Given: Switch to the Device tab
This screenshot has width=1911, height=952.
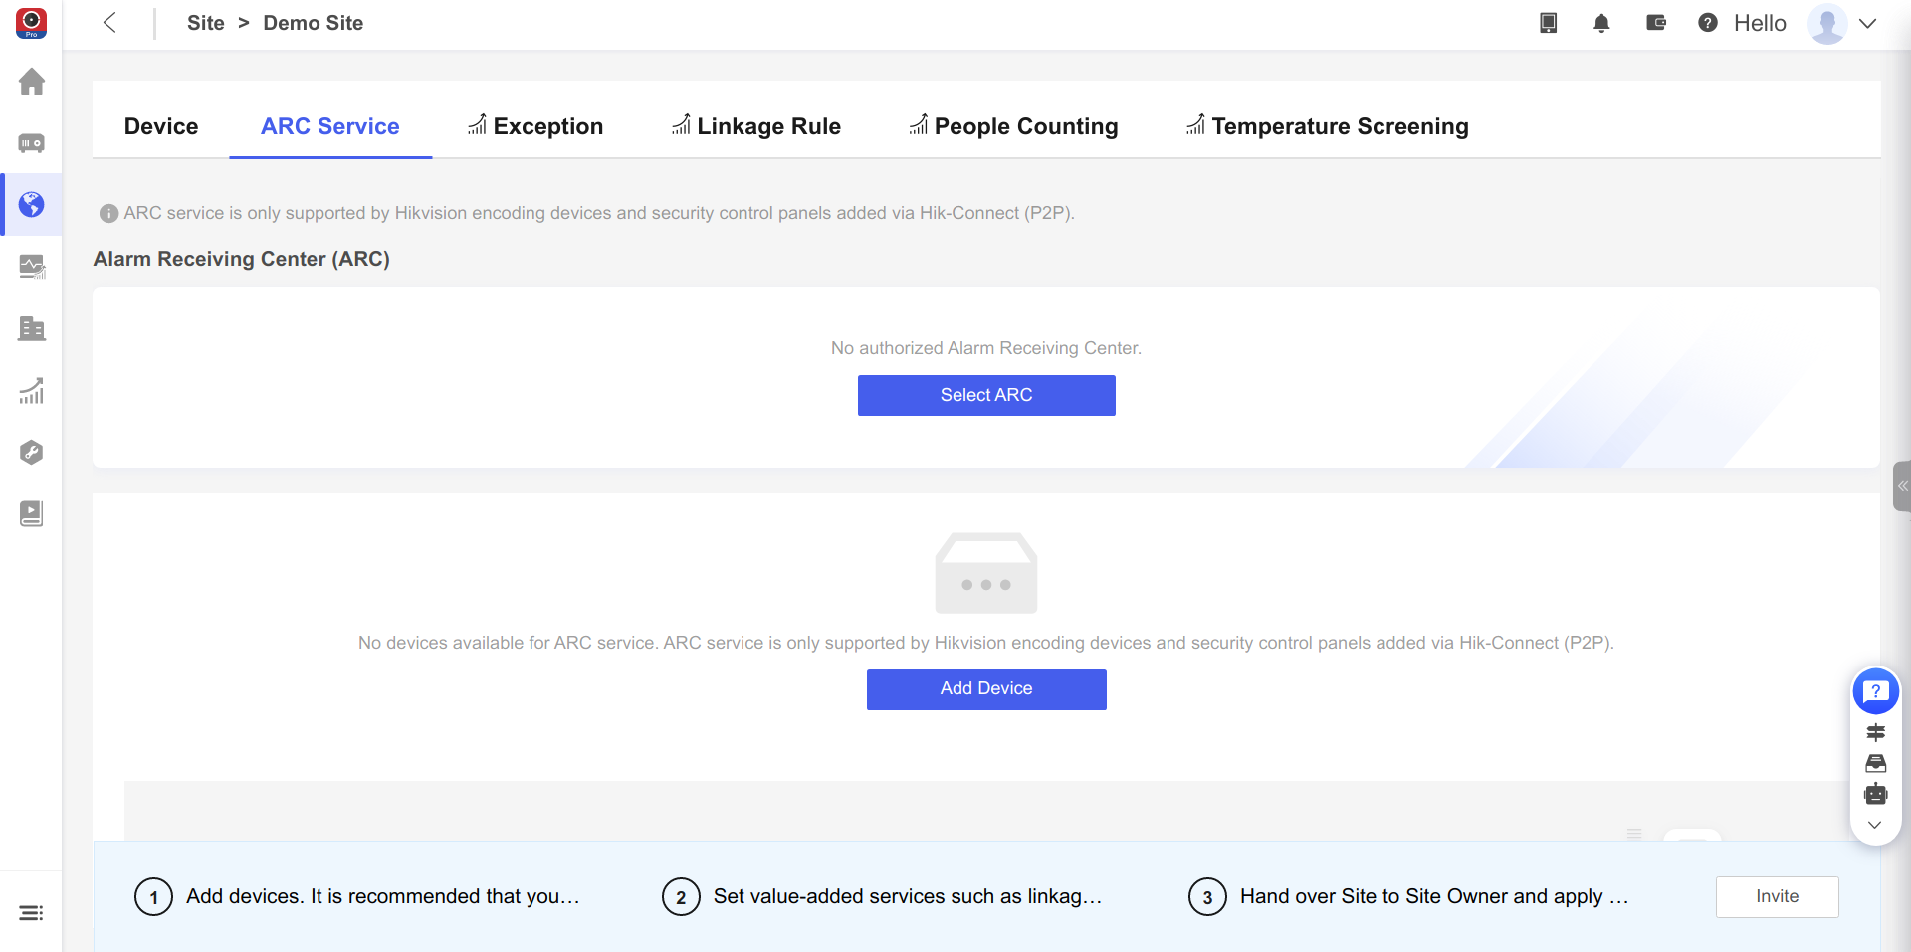Looking at the screenshot, I should pos(161,126).
